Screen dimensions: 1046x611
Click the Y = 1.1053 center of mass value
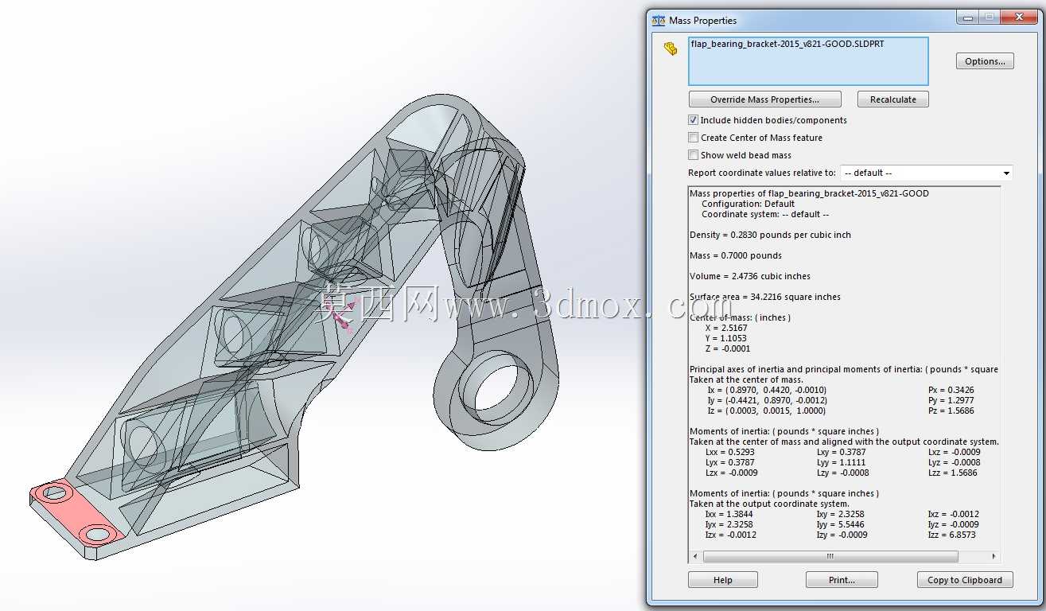[x=727, y=338]
